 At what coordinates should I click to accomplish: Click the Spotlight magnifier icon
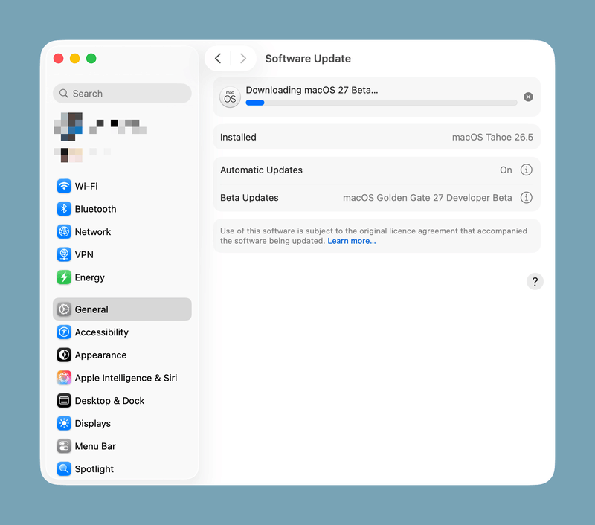pos(64,469)
